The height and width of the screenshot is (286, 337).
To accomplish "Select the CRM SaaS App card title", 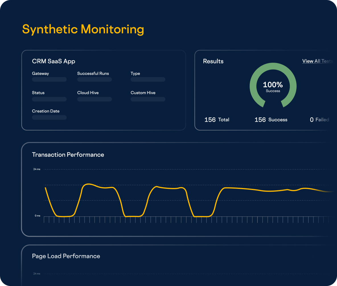I will [x=54, y=61].
